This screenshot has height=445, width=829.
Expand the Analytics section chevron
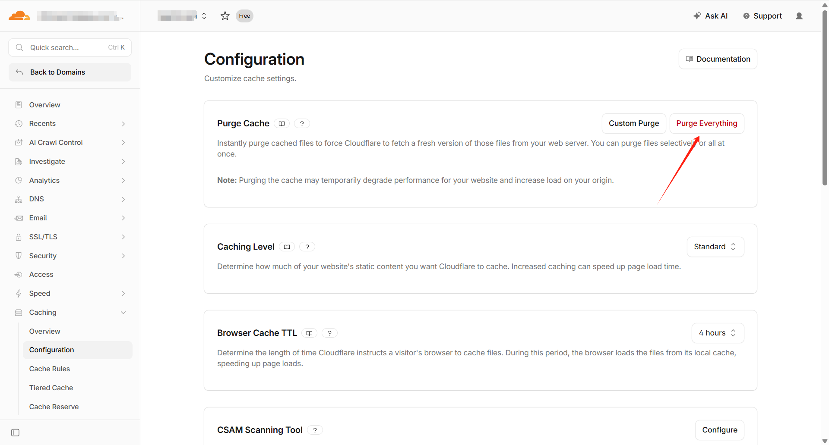pos(123,180)
